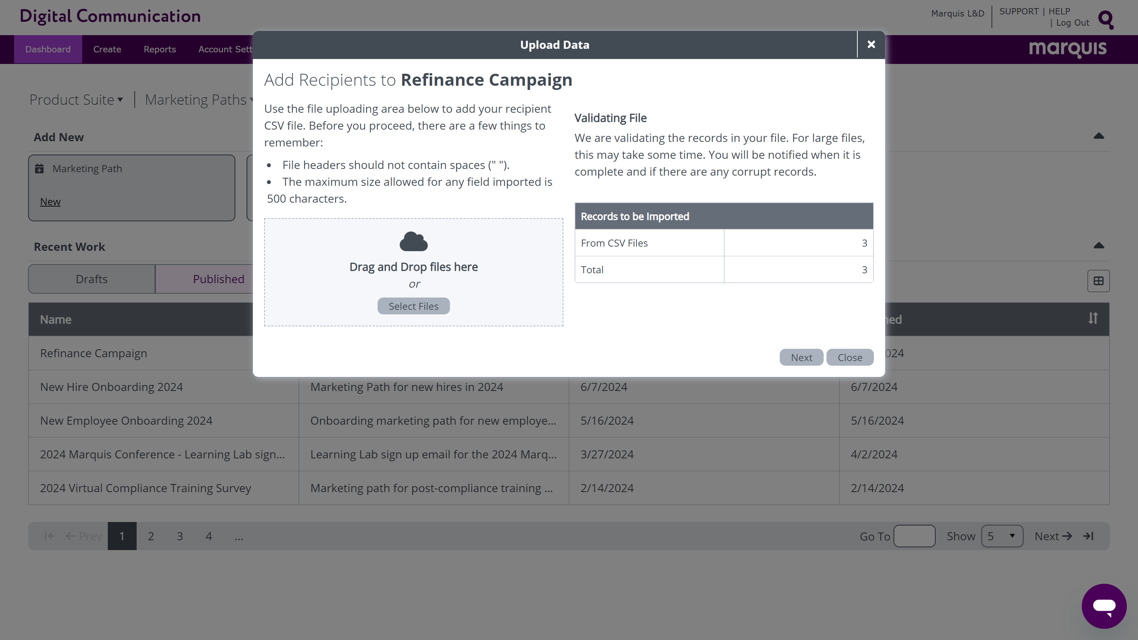
Task: Go to the Dashboard tab
Action: coord(48,49)
